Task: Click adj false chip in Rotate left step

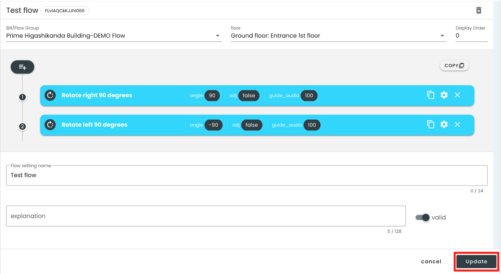Action: coord(245,125)
